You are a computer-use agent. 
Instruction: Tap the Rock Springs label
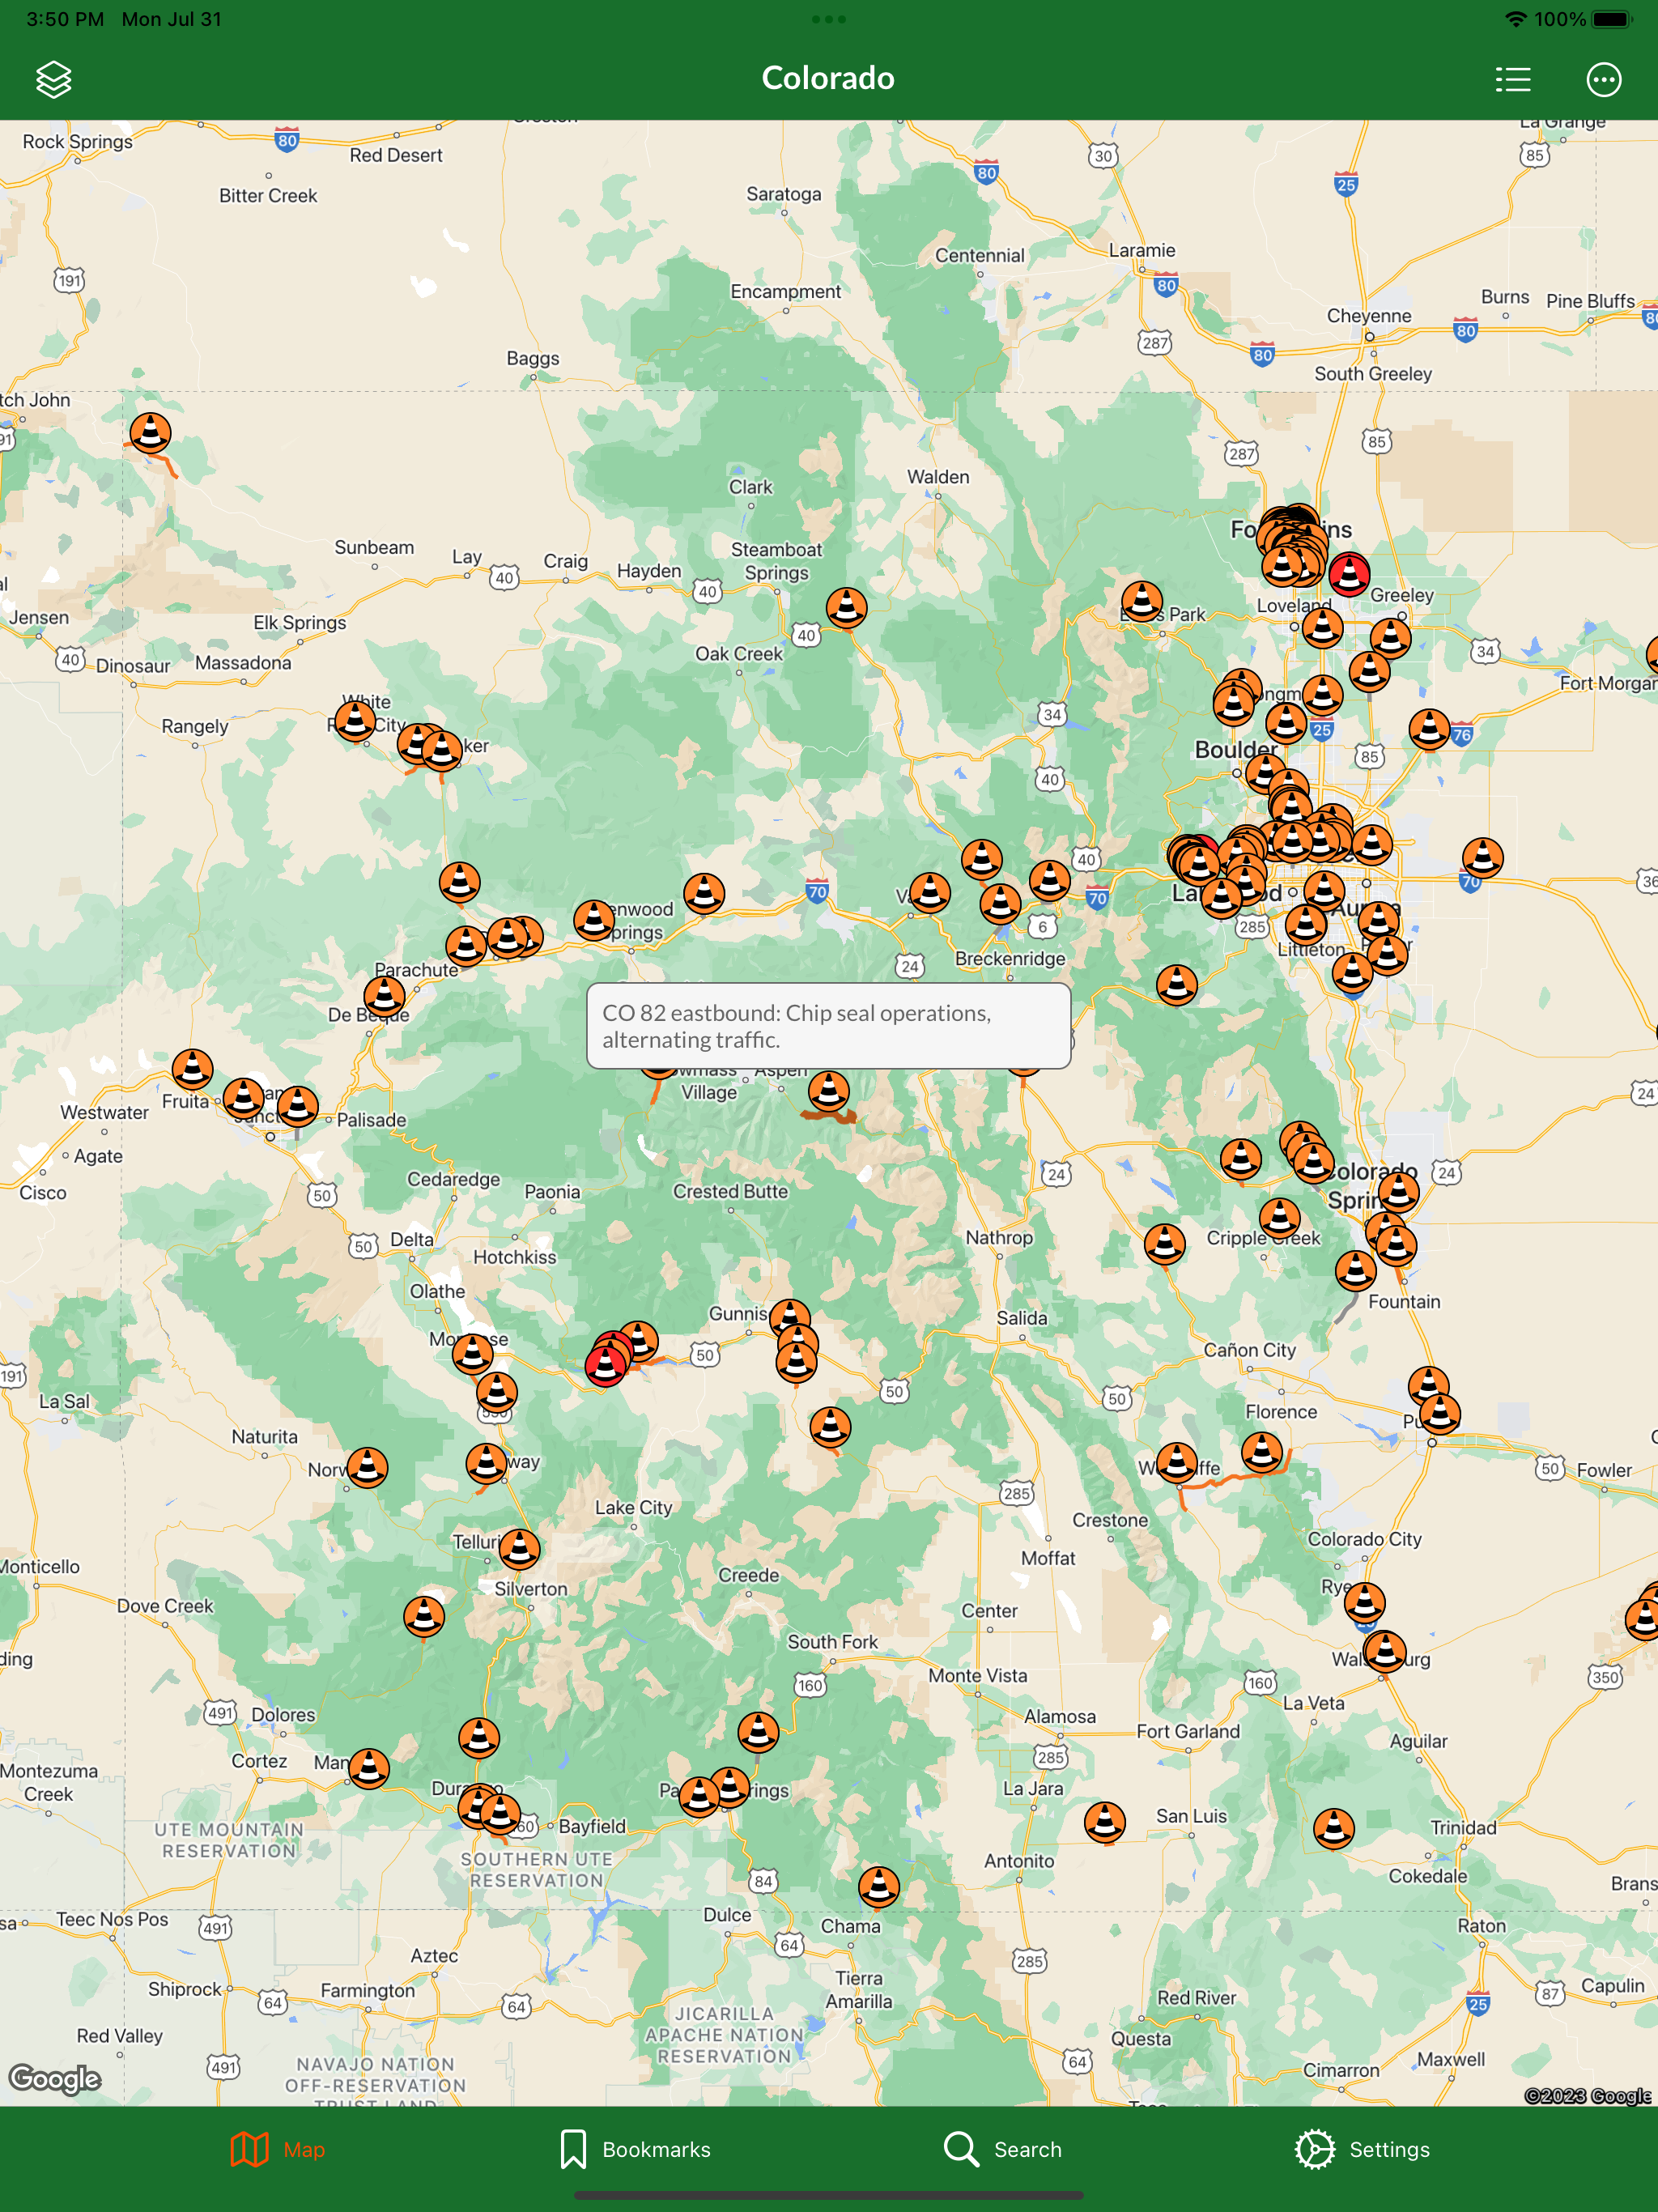tap(78, 141)
